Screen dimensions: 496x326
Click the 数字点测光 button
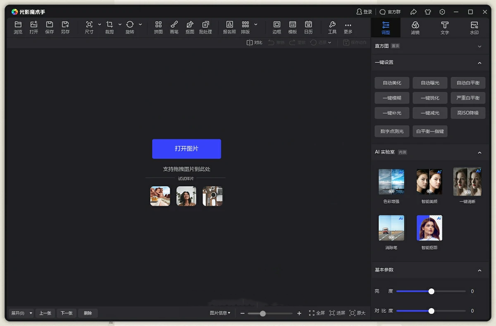pos(392,131)
